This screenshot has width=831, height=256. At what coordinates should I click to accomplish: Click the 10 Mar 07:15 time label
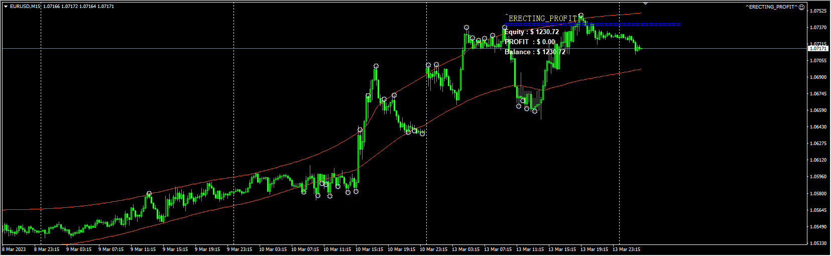305,249
